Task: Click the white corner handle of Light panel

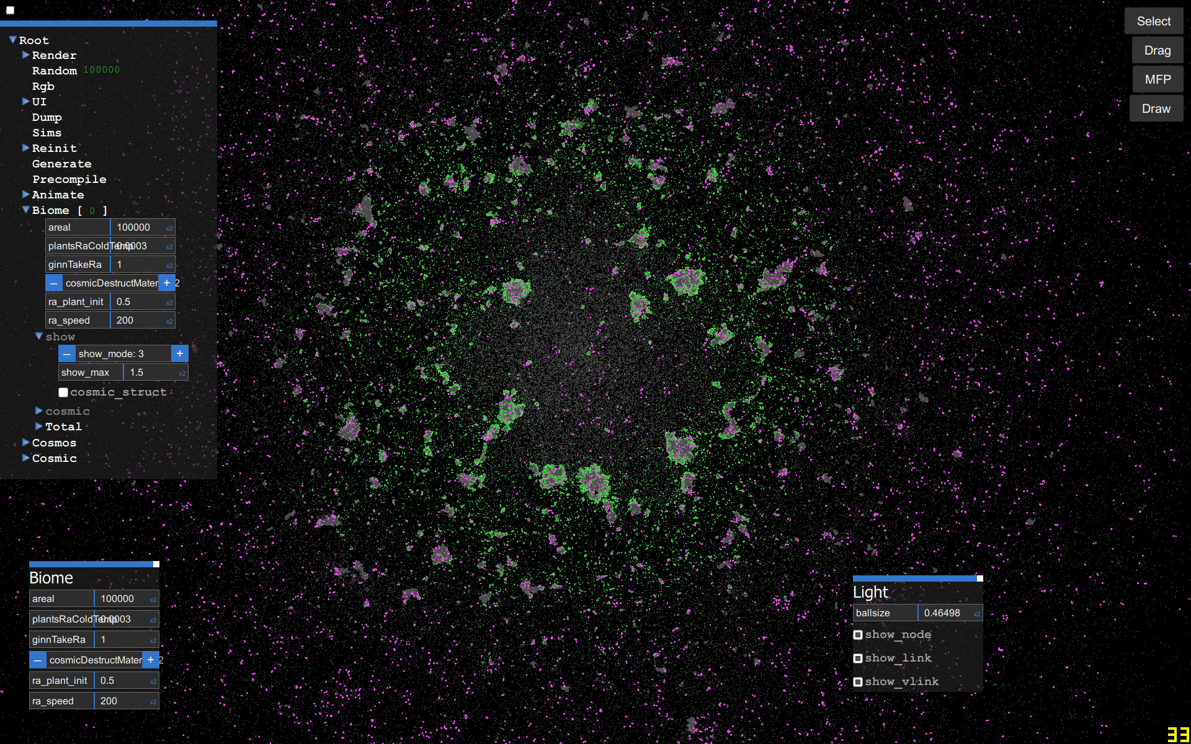Action: pos(980,578)
